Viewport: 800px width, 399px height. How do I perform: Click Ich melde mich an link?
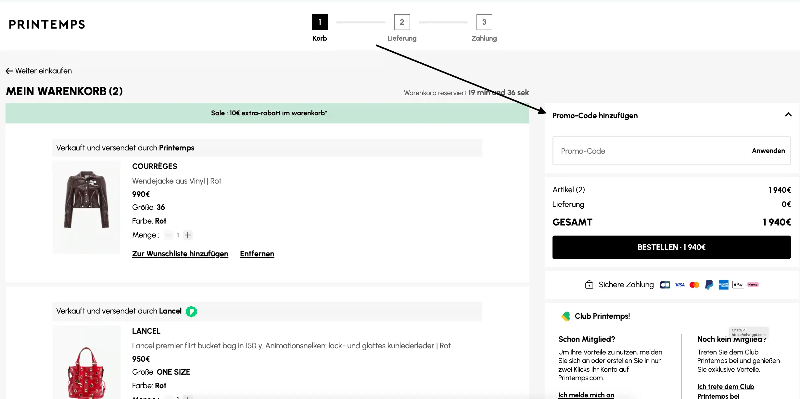(586, 395)
